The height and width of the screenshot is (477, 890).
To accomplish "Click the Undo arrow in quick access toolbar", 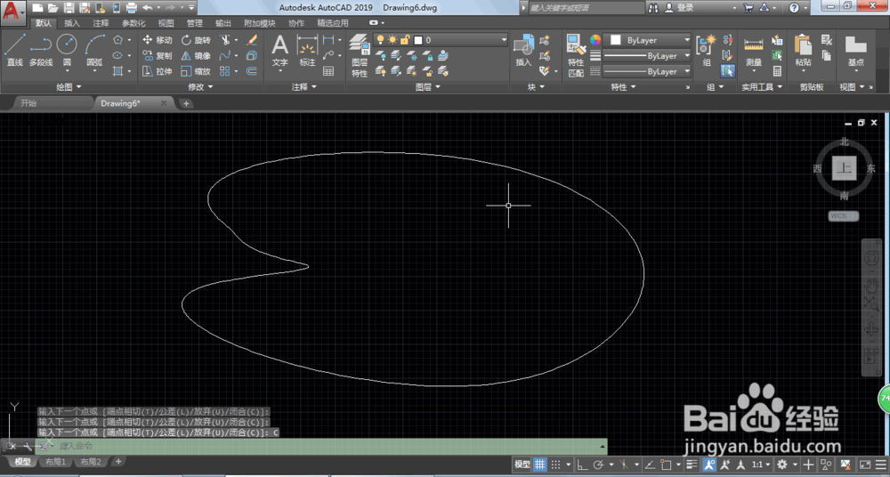I will click(x=147, y=8).
